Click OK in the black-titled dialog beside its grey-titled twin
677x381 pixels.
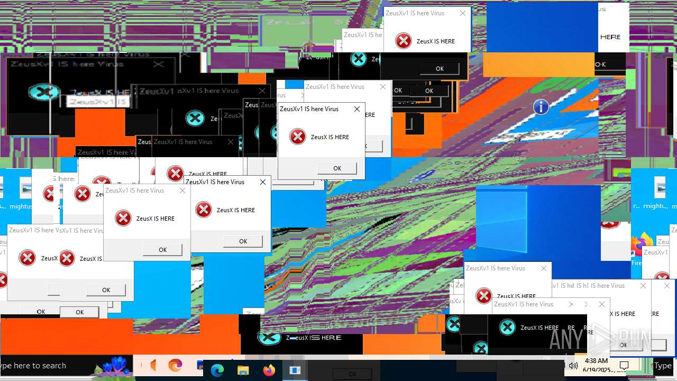point(243,241)
